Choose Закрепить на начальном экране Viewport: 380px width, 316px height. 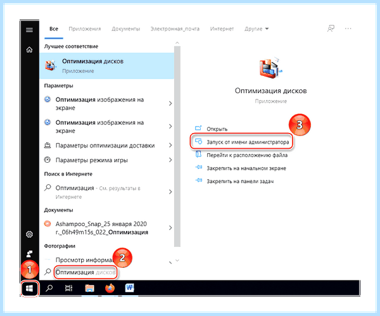(246, 168)
